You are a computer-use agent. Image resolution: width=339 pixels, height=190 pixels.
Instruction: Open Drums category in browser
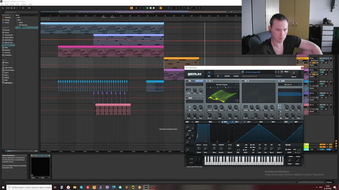[7, 32]
